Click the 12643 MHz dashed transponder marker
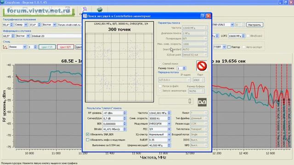Viewport: 294px width, 165px height. coord(276,106)
